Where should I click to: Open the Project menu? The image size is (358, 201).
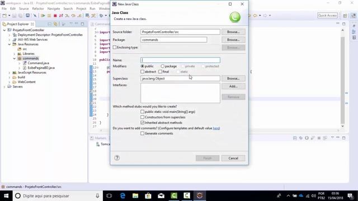tap(81, 9)
